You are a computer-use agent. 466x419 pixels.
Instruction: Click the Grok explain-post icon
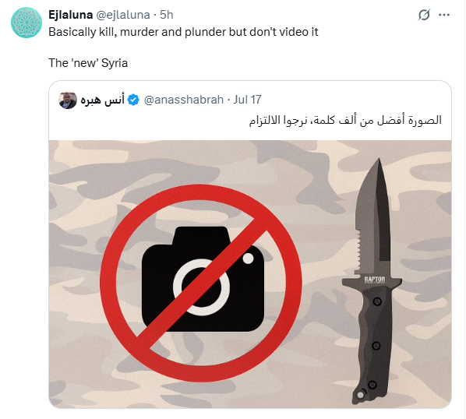pos(424,15)
